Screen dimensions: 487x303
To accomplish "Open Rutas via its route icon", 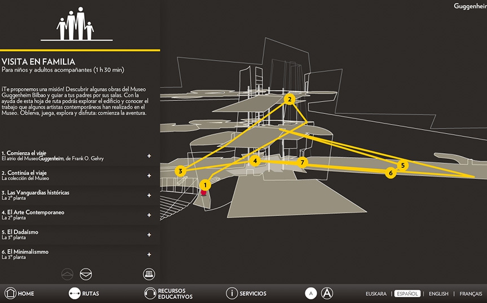I will click(75, 293).
